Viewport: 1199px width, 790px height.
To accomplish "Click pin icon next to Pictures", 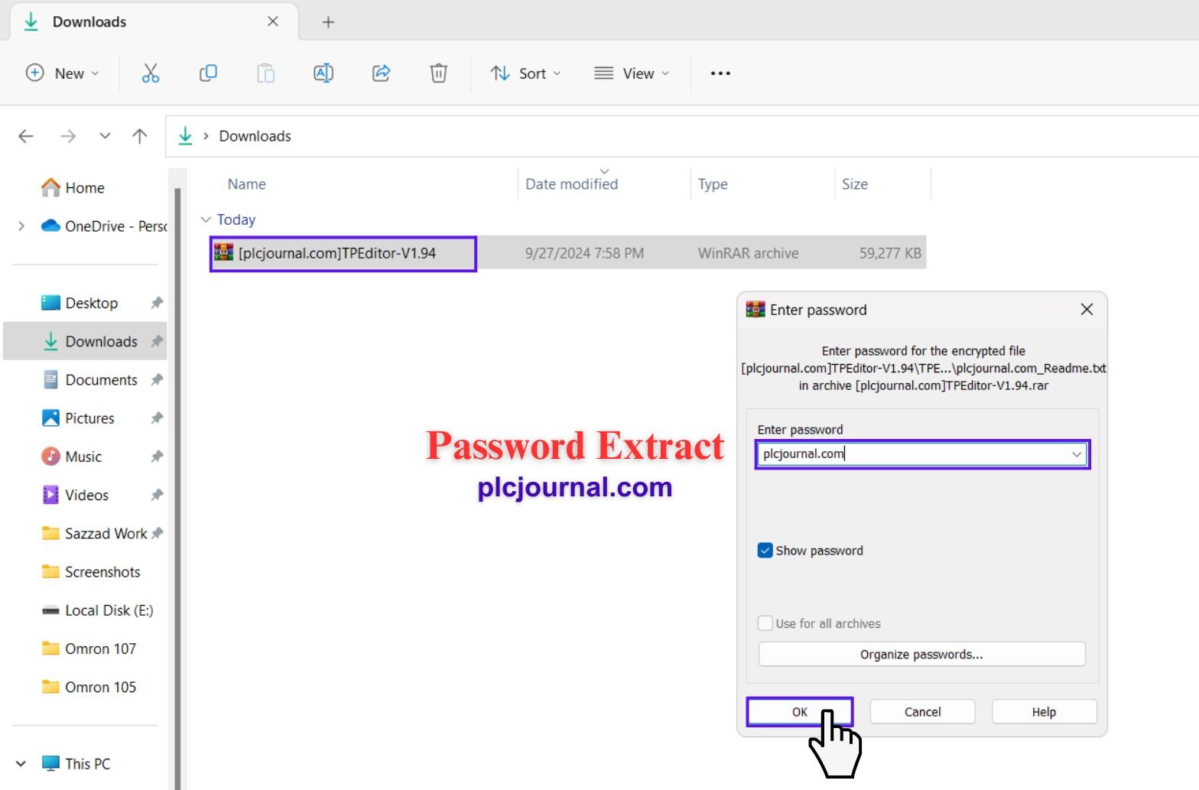I will click(157, 418).
